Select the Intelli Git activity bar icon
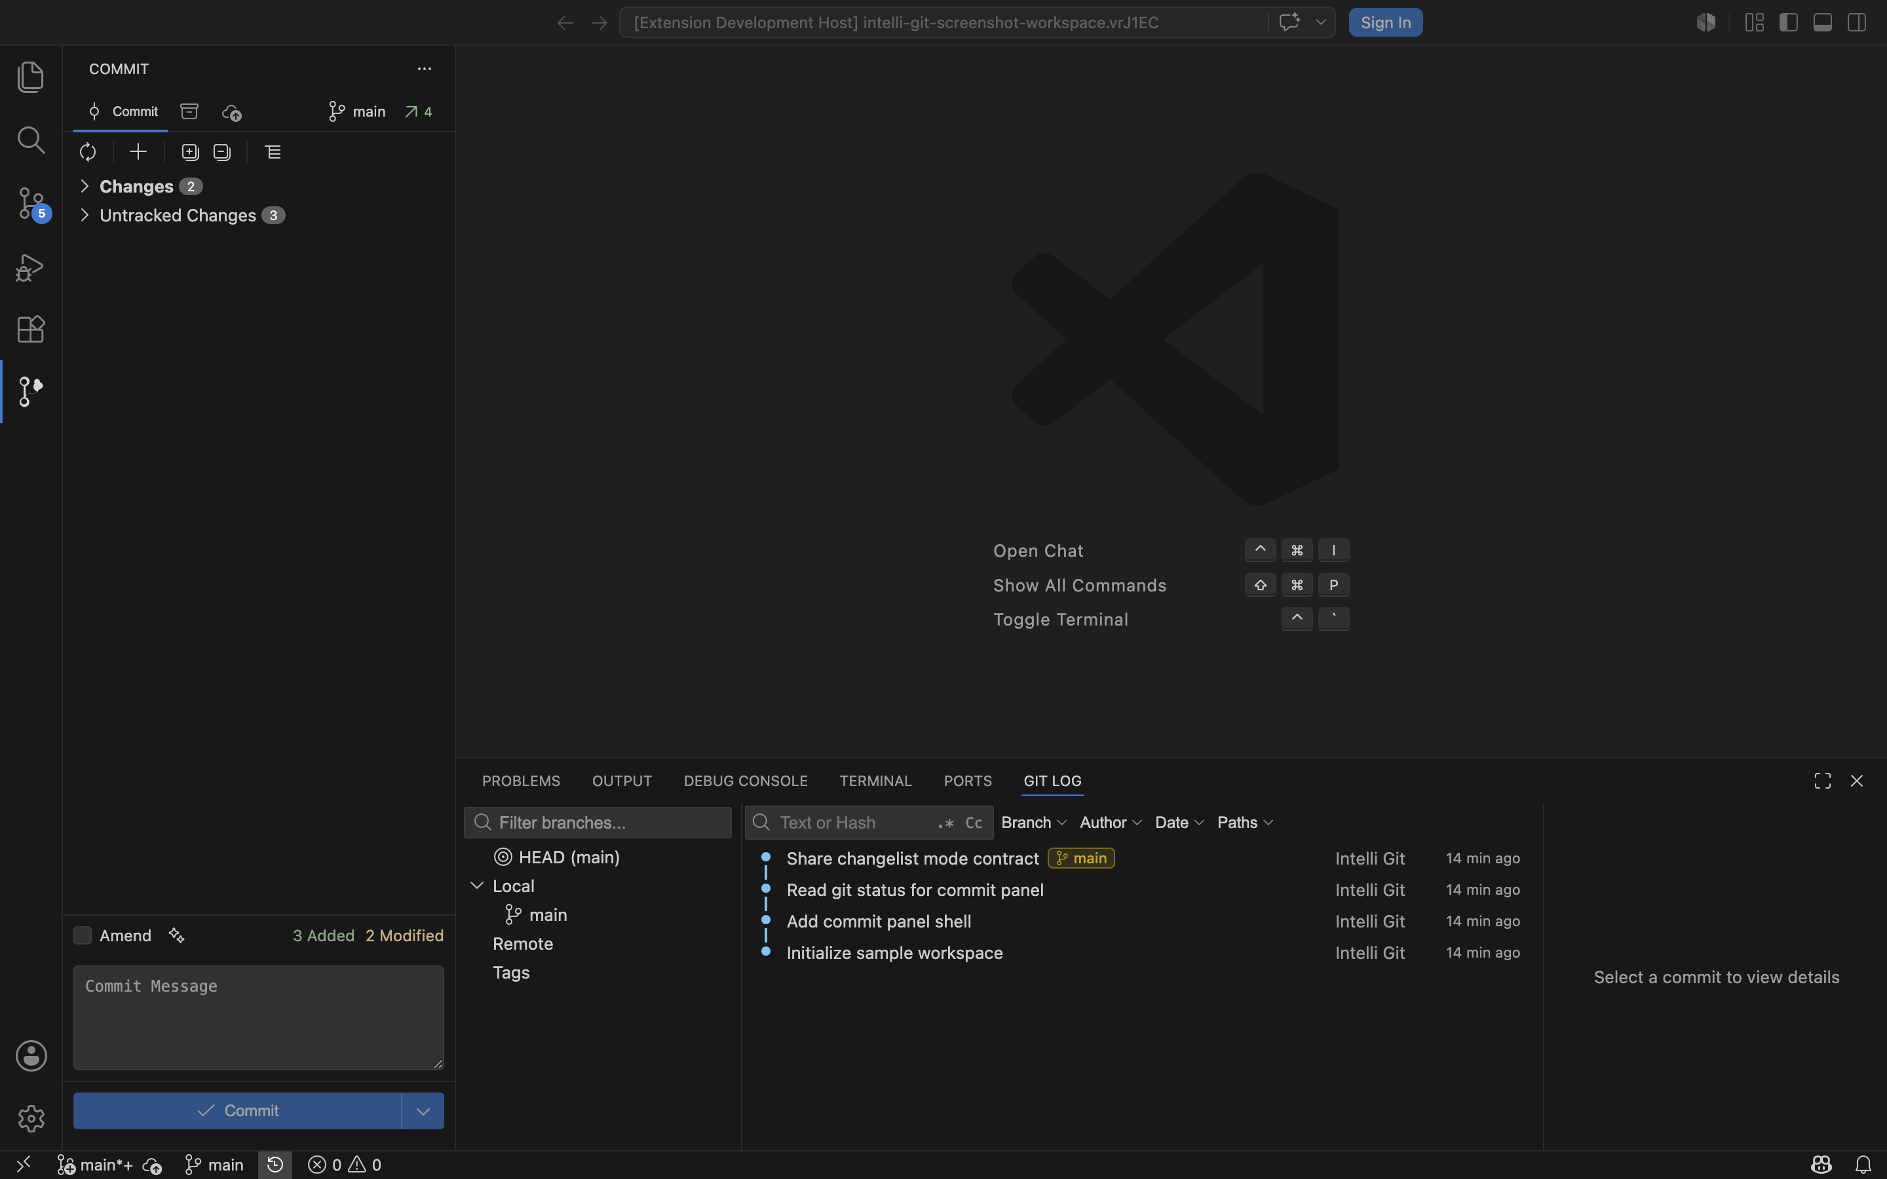 pos(30,390)
